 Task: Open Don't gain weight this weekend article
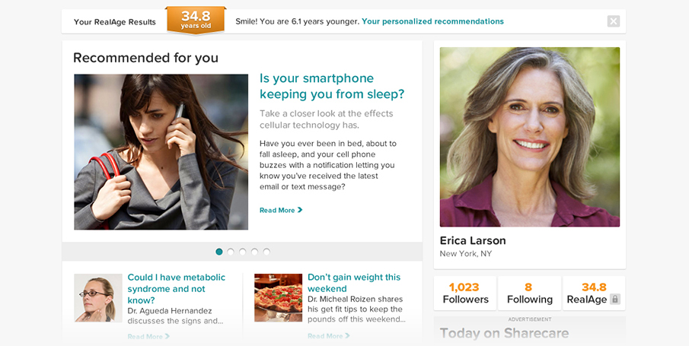(354, 283)
